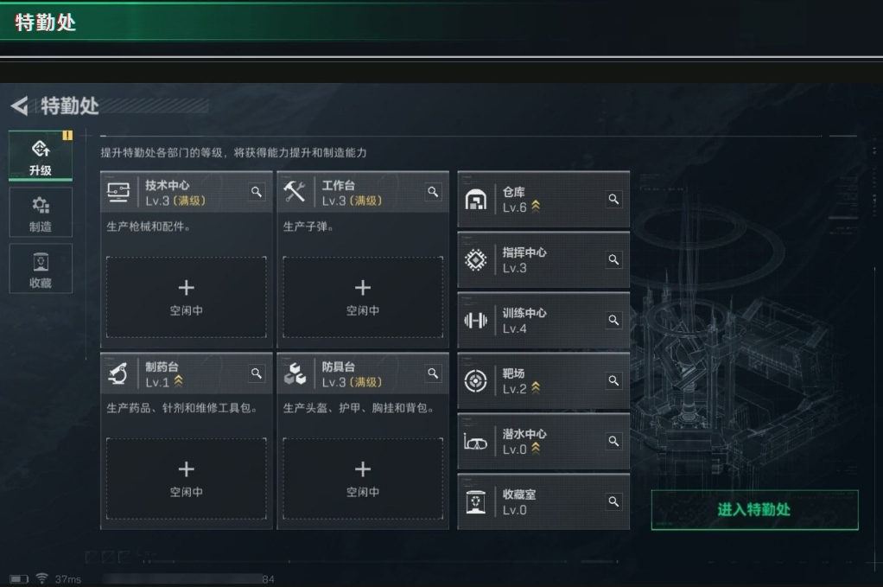Click the yellow alert badge on 升级
Viewport: 883px width, 587px height.
coord(67,135)
